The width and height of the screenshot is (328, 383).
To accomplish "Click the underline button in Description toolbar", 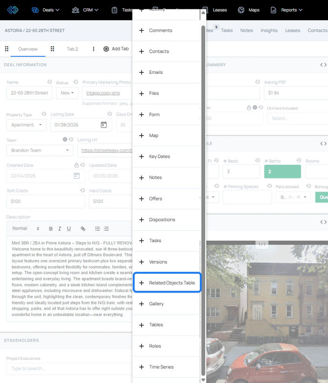I will pos(69,228).
